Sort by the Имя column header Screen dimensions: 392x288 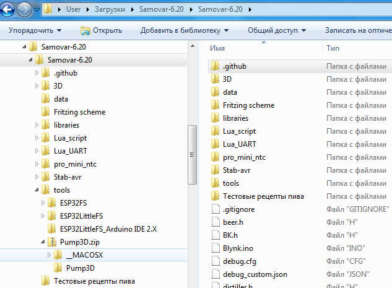click(x=217, y=48)
